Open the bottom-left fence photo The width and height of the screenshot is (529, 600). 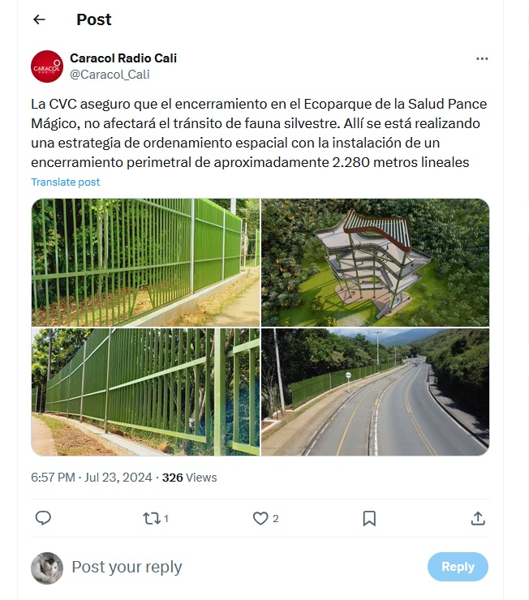coord(145,392)
